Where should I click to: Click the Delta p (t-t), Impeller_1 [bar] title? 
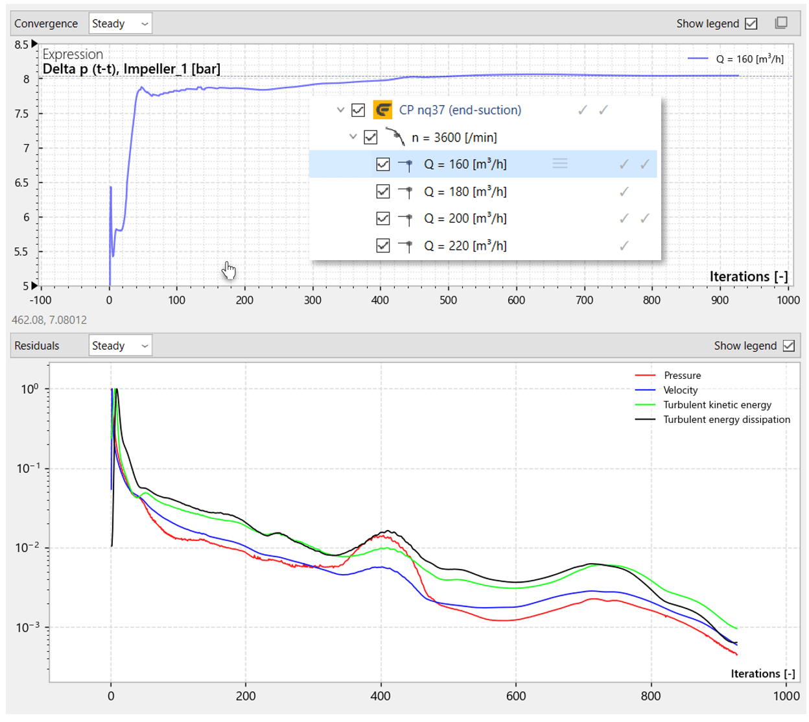(x=132, y=69)
